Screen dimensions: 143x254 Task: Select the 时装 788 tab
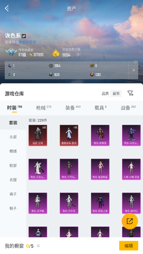14,108
